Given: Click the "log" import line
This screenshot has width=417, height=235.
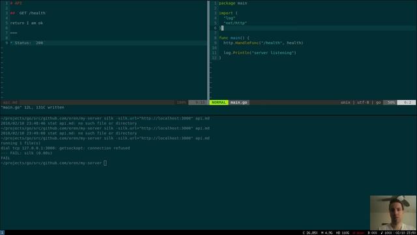Looking at the screenshot, I should point(229,18).
